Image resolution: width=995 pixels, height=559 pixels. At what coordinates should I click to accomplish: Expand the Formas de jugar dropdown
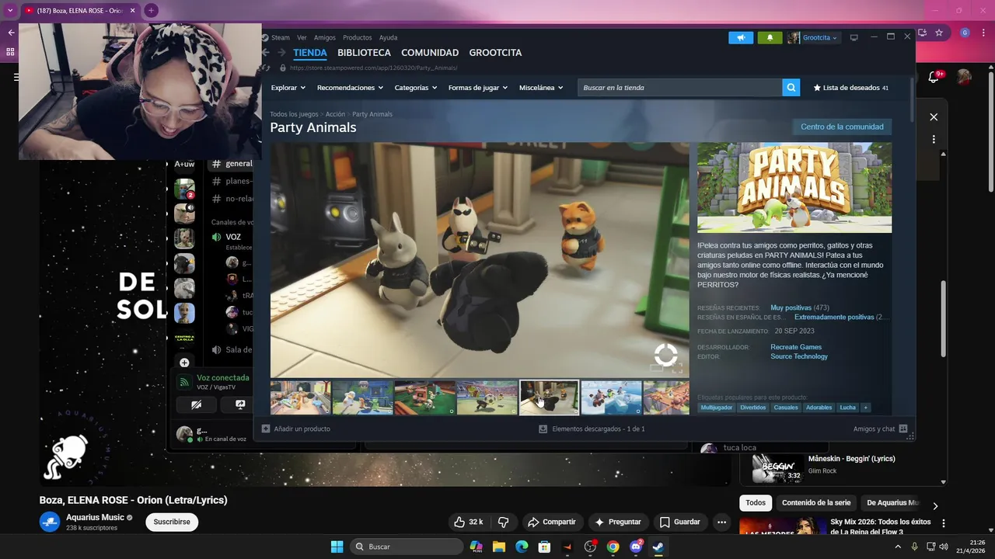click(x=478, y=88)
